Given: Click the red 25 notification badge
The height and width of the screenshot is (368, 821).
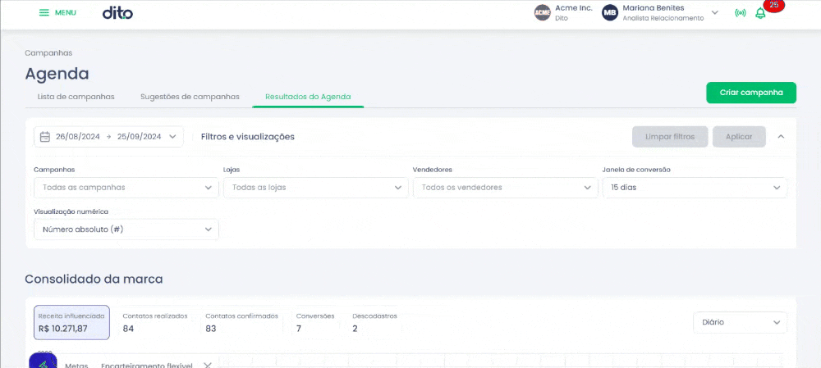Looking at the screenshot, I should click(x=774, y=5).
